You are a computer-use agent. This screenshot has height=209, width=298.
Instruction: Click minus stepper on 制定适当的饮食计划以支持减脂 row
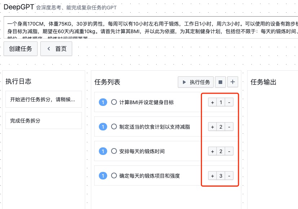click(x=229, y=127)
